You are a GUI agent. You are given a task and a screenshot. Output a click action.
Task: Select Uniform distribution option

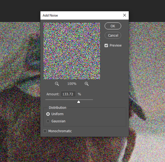(x=48, y=114)
